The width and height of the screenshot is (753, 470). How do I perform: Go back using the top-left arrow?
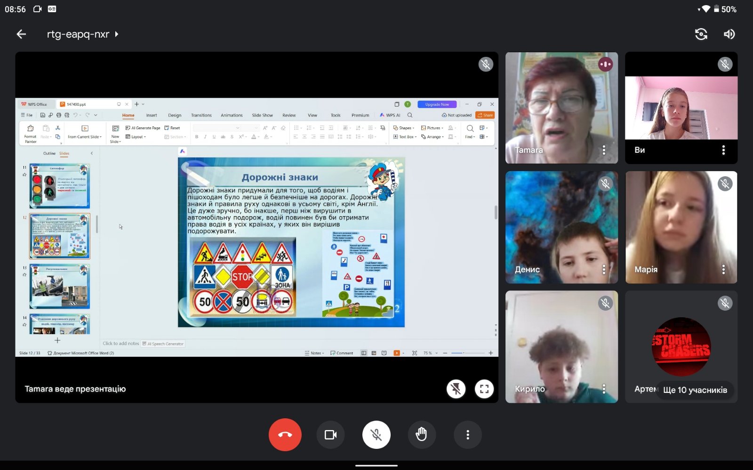pos(21,34)
